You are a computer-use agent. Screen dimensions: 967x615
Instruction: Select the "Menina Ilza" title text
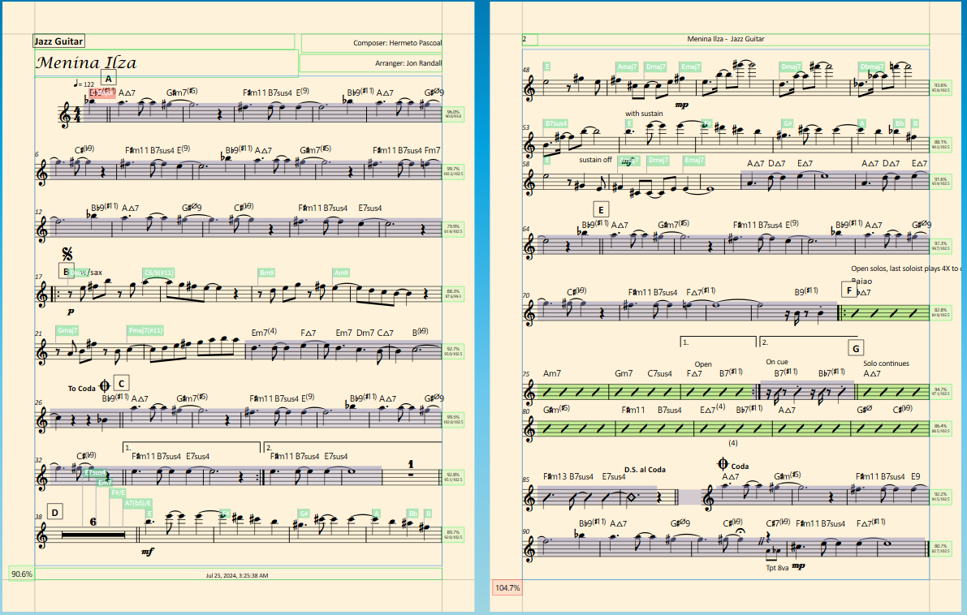(86, 62)
